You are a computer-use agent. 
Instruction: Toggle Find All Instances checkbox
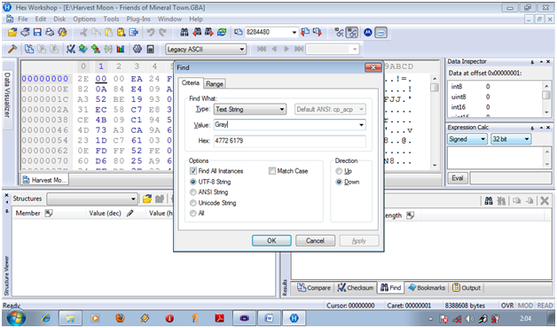point(192,171)
